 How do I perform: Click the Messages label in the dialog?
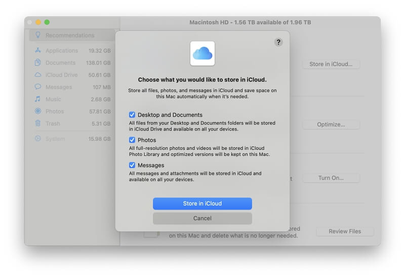[151, 165]
